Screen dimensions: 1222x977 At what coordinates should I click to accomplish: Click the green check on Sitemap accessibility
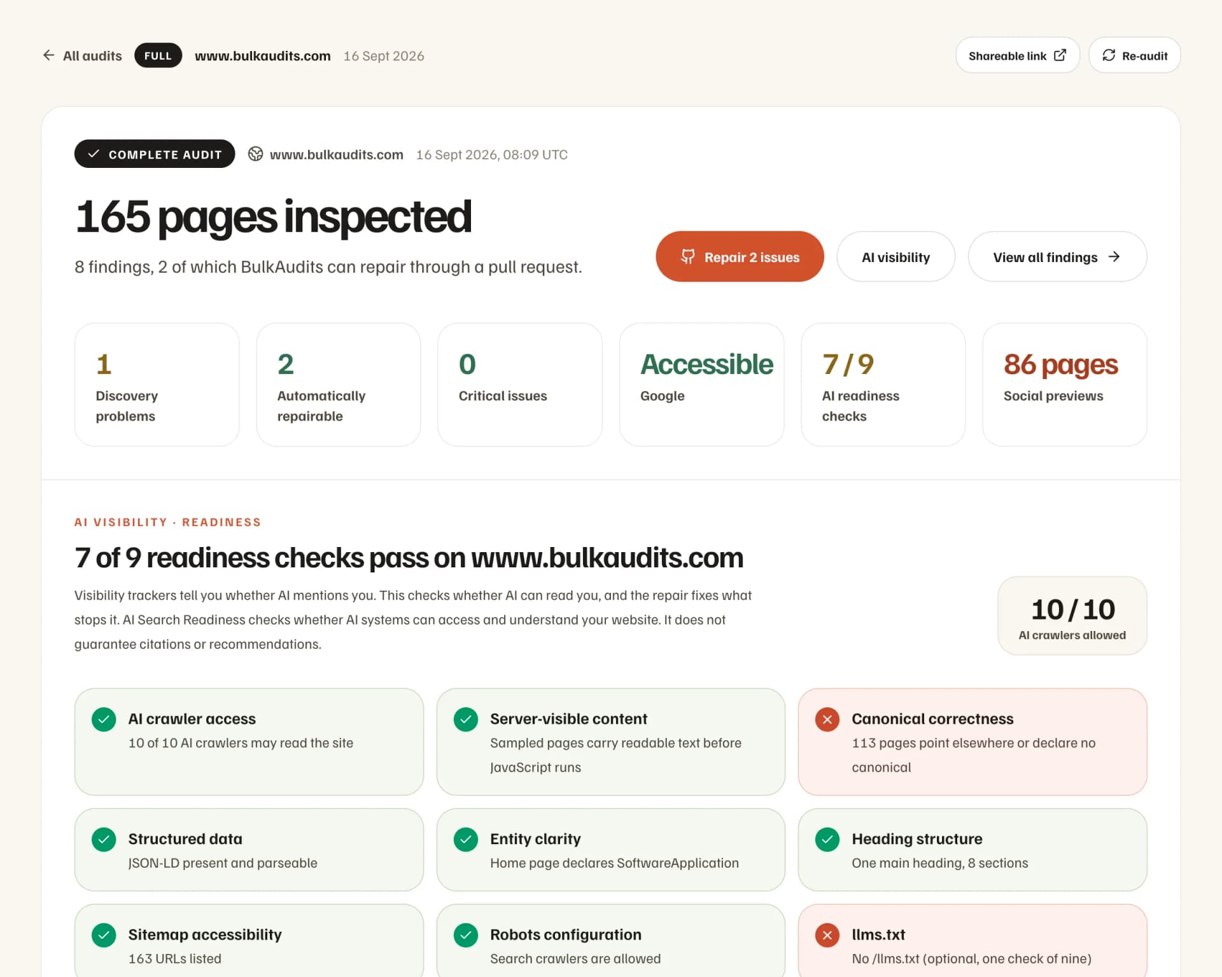pyautogui.click(x=104, y=935)
